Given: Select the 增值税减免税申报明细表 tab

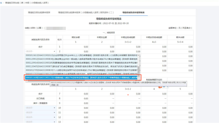Looking at the screenshot, I should 134,12.
